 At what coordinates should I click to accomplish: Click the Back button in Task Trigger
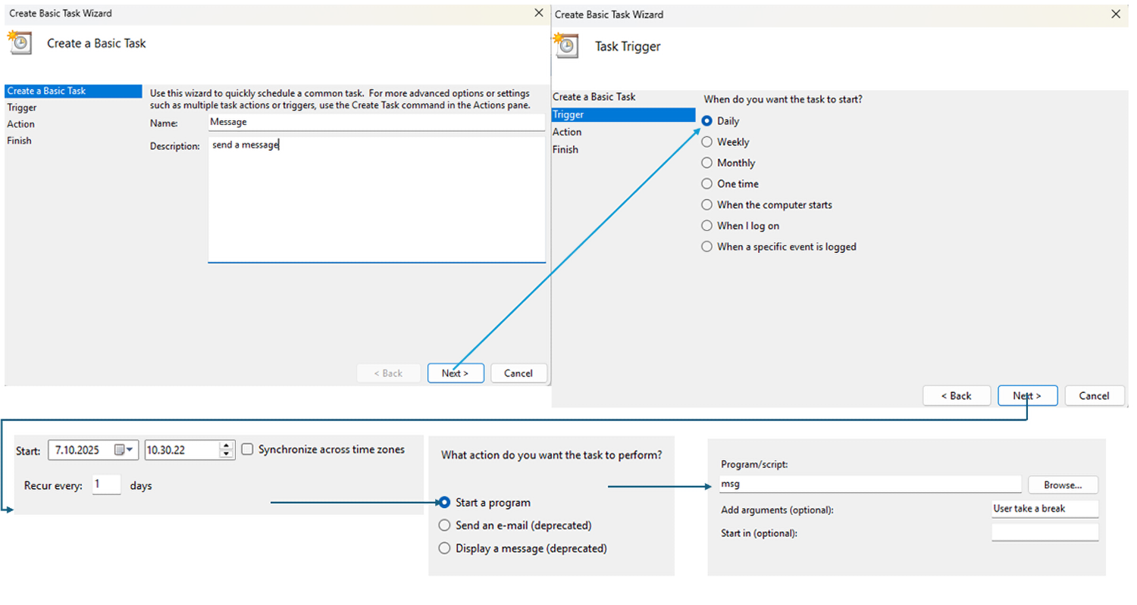957,396
